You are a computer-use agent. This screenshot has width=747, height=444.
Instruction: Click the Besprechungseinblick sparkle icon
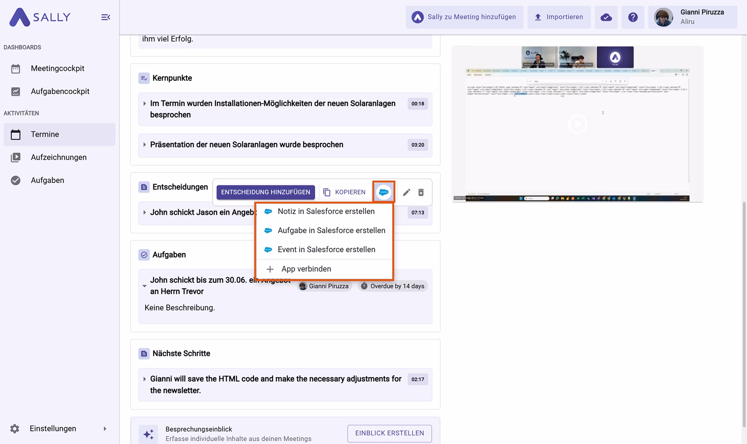coord(148,434)
